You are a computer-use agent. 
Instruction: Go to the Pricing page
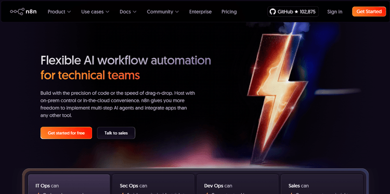229,11
